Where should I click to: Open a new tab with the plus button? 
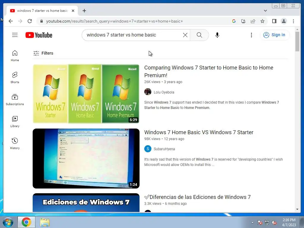(84, 11)
